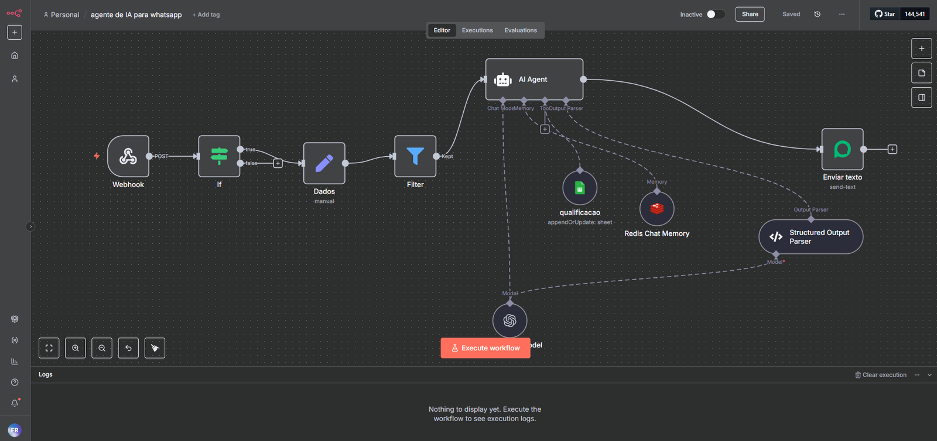Click the Webhook node icon

click(x=128, y=156)
